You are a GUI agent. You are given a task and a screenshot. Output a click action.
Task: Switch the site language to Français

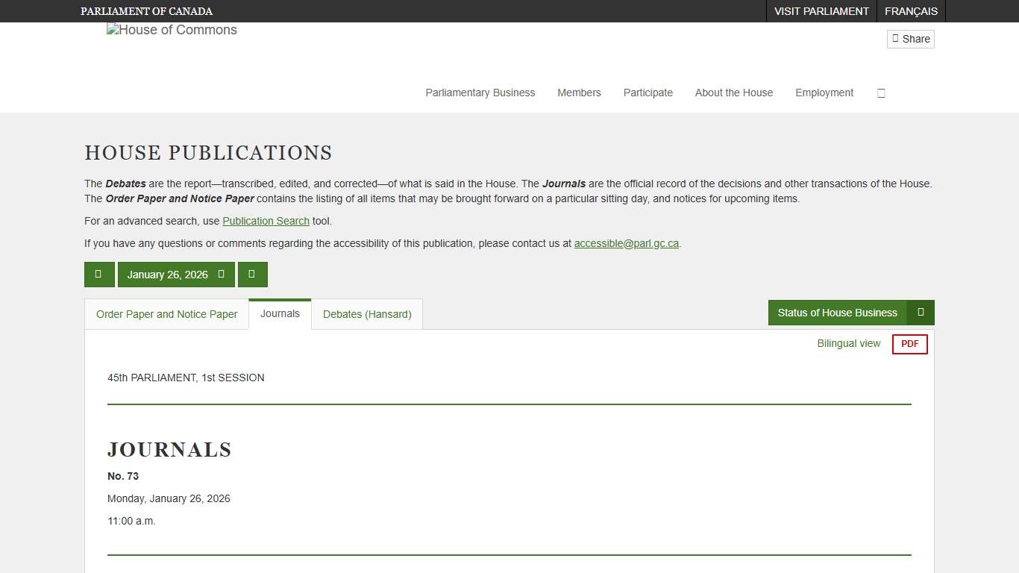tap(911, 11)
